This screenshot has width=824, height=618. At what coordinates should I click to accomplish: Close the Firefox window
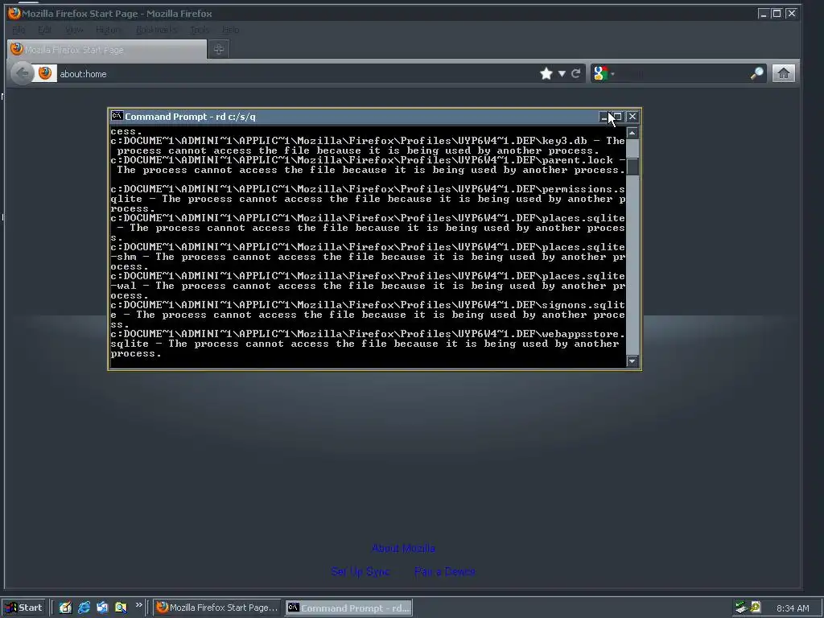(791, 14)
